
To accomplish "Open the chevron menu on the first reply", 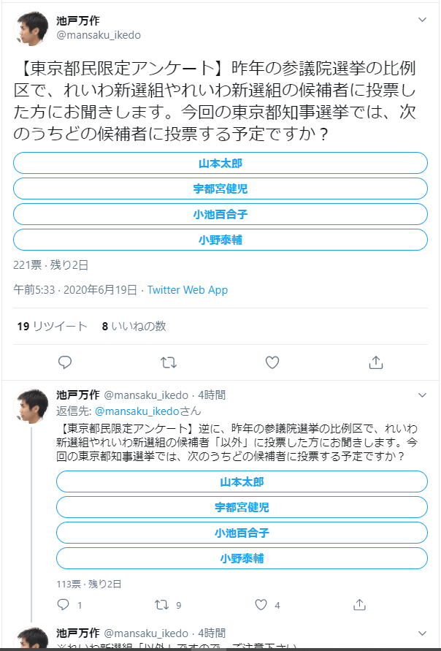I will tap(422, 395).
